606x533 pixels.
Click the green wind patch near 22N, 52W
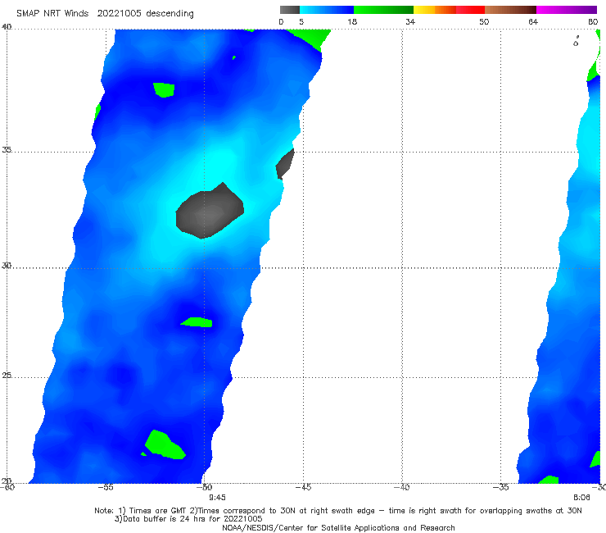click(x=165, y=445)
